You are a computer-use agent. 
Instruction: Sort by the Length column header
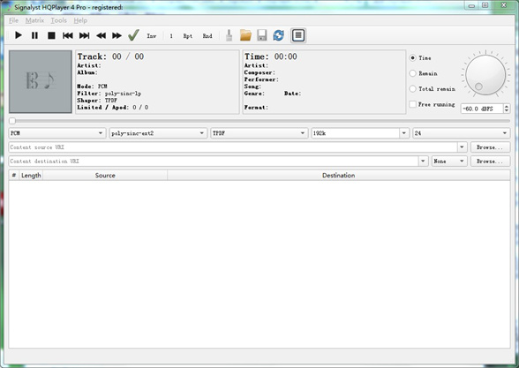coord(31,176)
